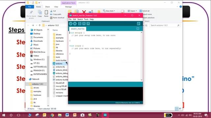Image resolution: width=211 pixels, height=118 pixels.
Task: Open Explorer File ribbon tab
Action: (30, 7)
